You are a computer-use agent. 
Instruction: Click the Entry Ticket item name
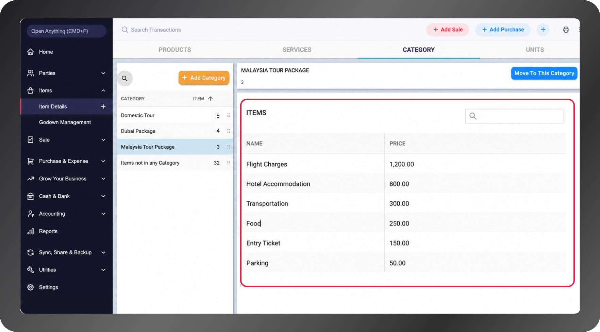pos(263,243)
